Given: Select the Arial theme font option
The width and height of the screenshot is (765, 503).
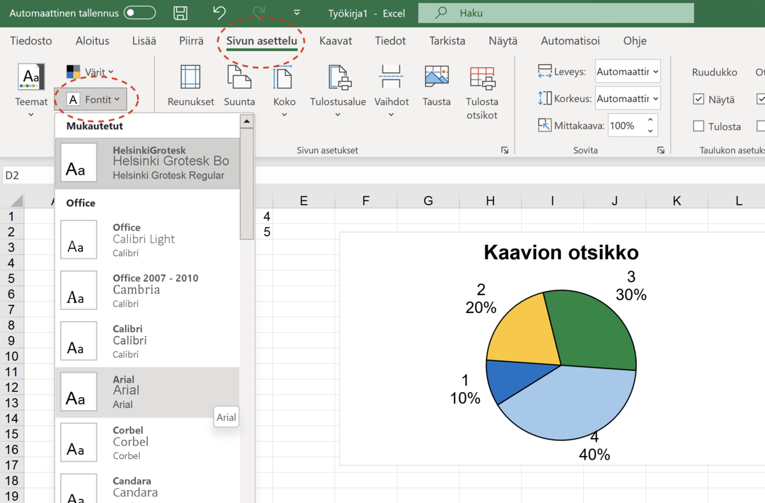Looking at the screenshot, I should (x=147, y=392).
